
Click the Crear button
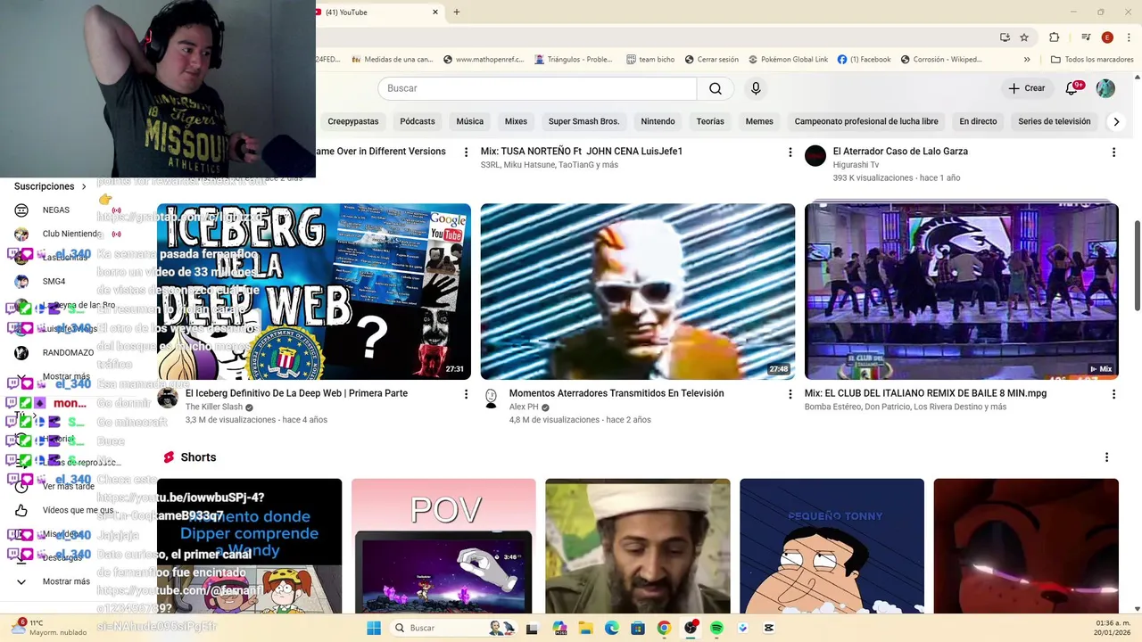point(1026,88)
